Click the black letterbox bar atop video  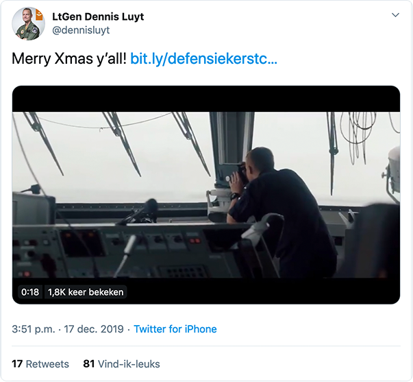point(206,98)
